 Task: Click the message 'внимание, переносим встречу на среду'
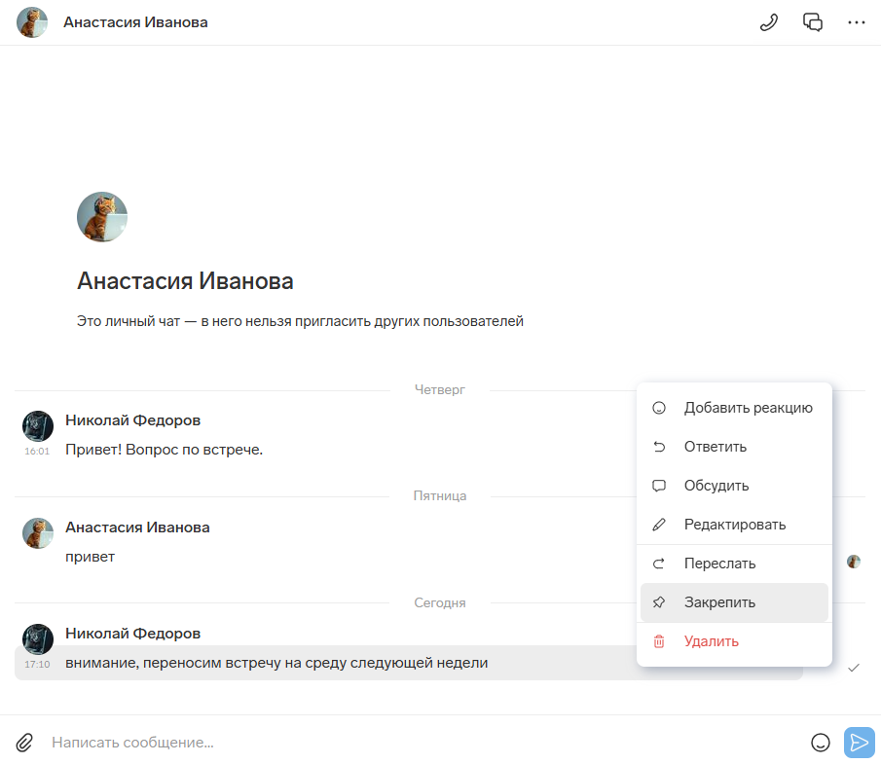click(276, 664)
